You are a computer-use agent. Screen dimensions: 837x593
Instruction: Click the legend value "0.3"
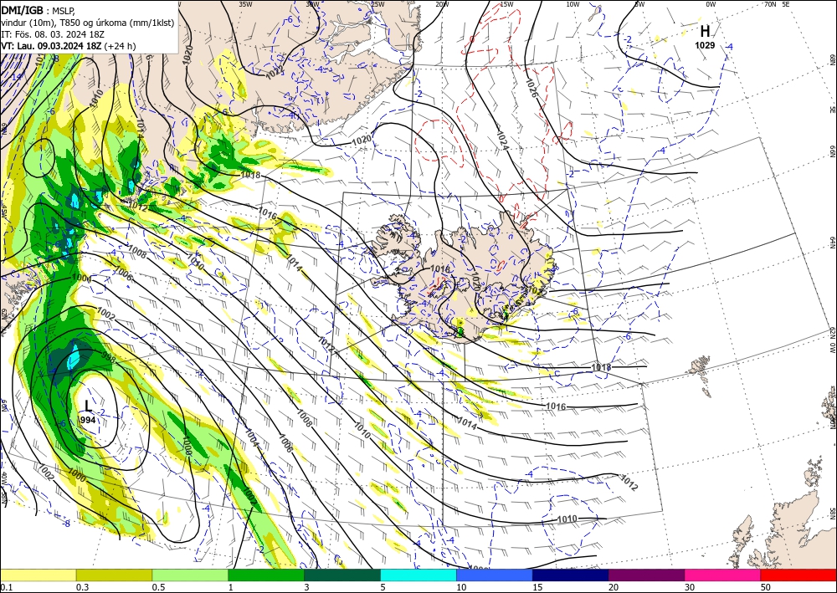82,587
